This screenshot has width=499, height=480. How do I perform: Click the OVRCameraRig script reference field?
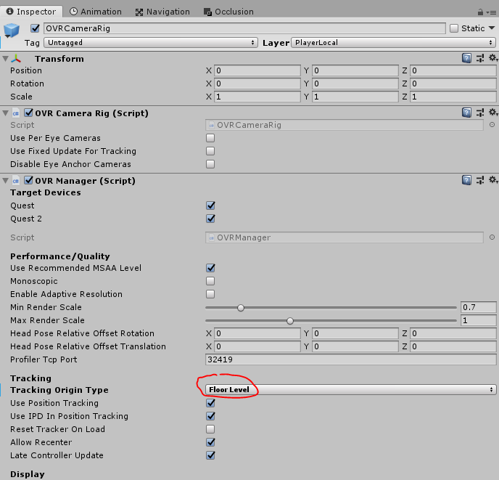click(345, 125)
